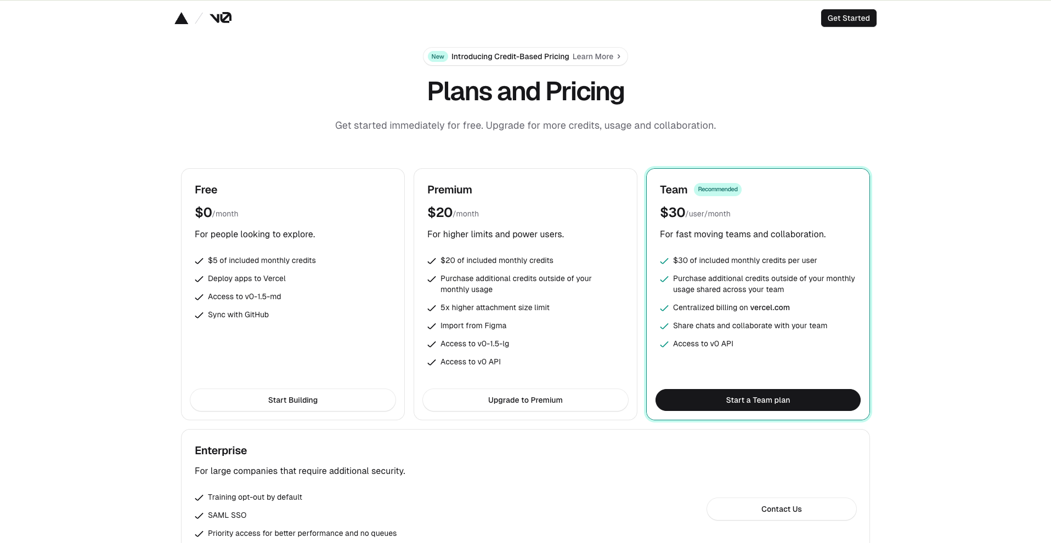Click the Plans and Pricing heading
1051x543 pixels.
[x=525, y=92]
